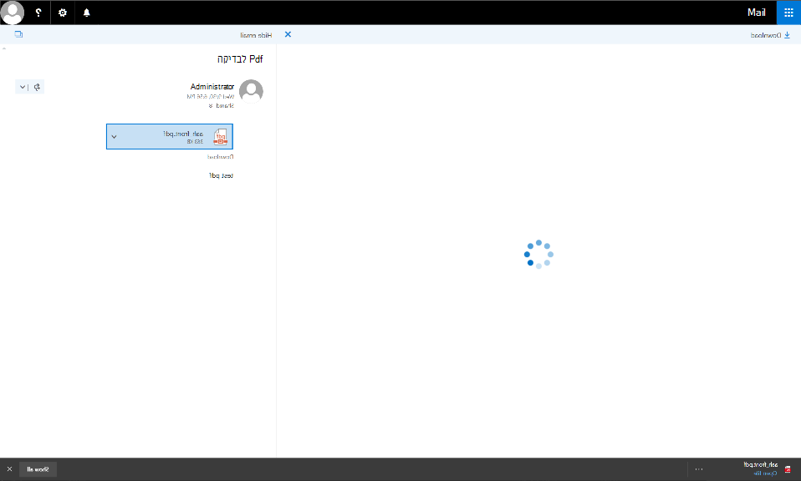Click the red PDF attachment icon
This screenshot has height=481, width=801.
(220, 137)
